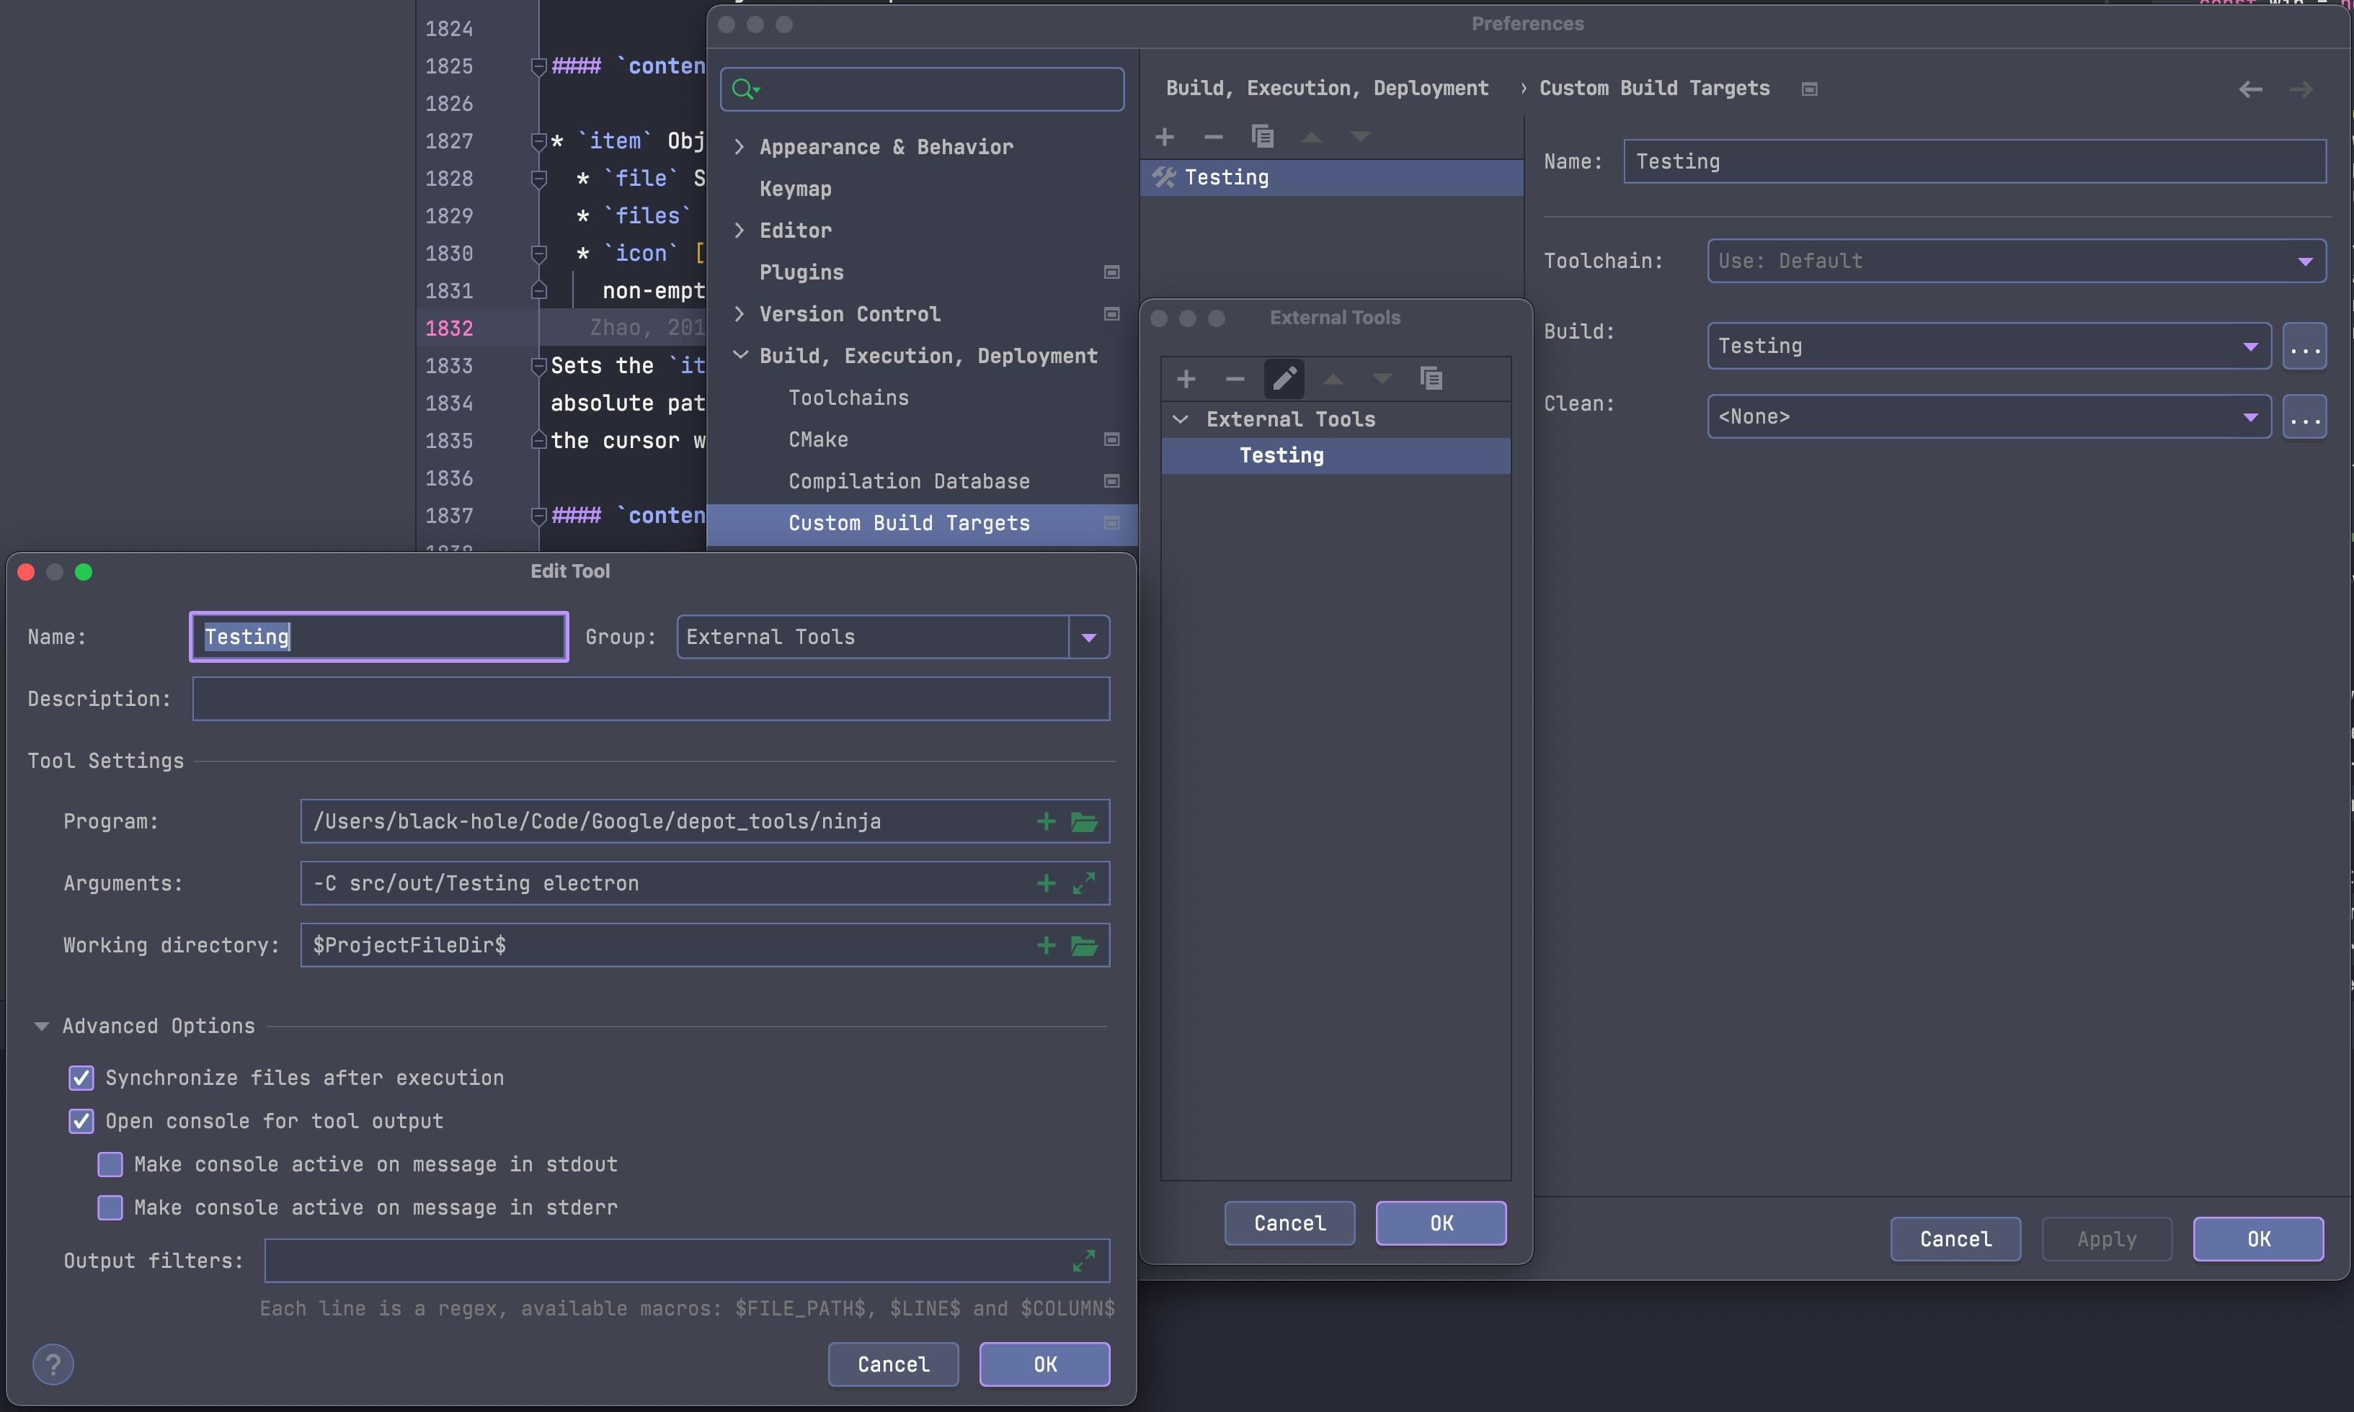
Task: Click Build, Execution, Deployment breadcrumb
Action: [x=1327, y=89]
